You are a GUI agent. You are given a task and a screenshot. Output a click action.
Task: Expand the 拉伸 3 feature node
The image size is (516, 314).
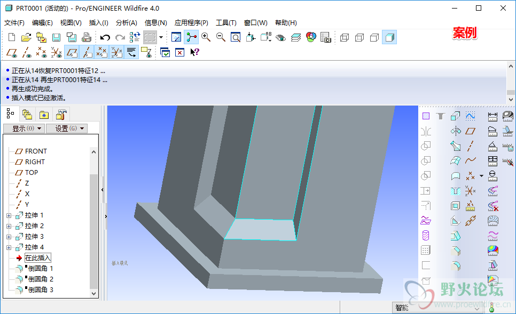[9, 237]
